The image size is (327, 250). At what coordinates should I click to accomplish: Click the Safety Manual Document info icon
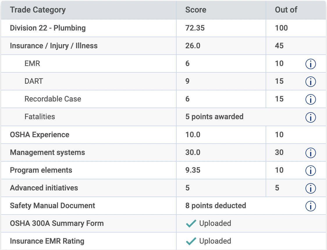310,206
